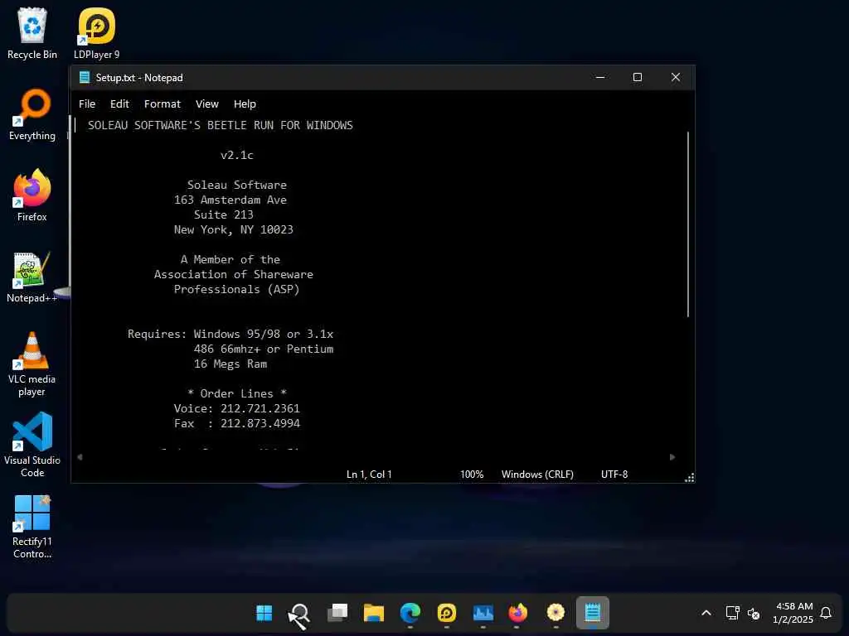
Task: Launch VLC media player desktop shortcut
Action: click(32, 364)
